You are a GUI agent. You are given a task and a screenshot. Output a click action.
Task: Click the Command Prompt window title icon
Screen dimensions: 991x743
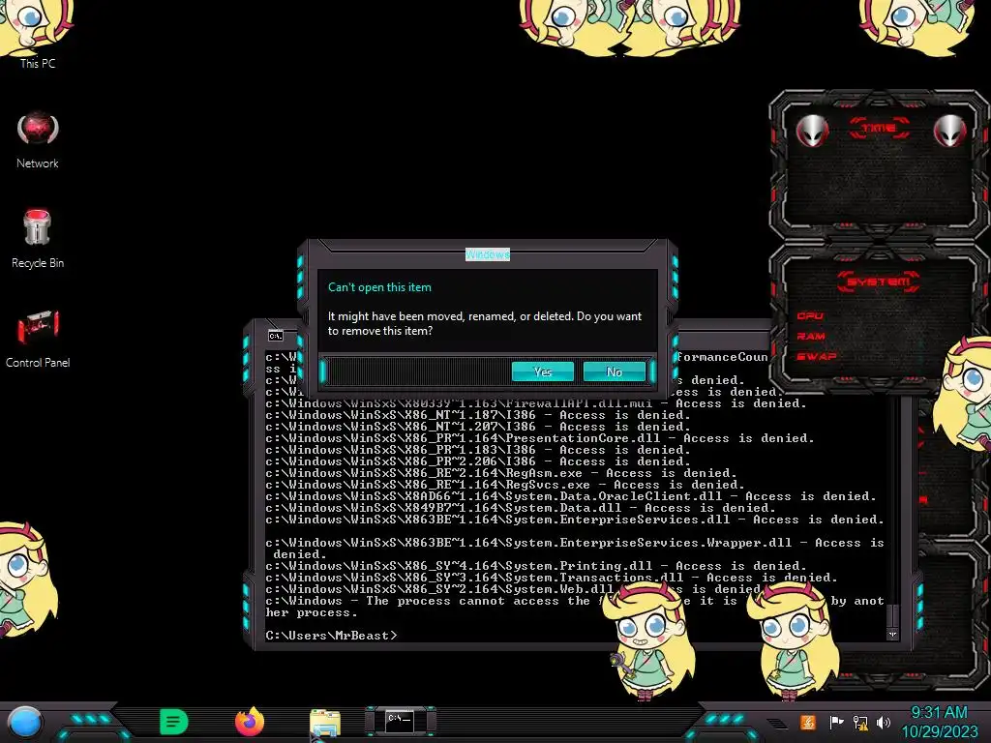[276, 336]
